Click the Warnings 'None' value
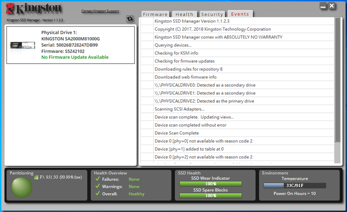347x212 pixels. click(x=134, y=186)
